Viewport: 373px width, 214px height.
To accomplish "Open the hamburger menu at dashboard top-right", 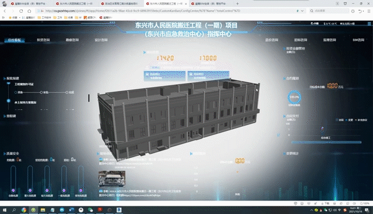I will (x=369, y=23).
